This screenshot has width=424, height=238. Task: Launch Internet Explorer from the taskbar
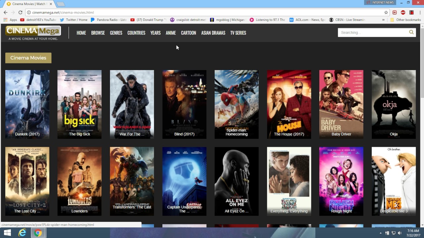point(22,233)
